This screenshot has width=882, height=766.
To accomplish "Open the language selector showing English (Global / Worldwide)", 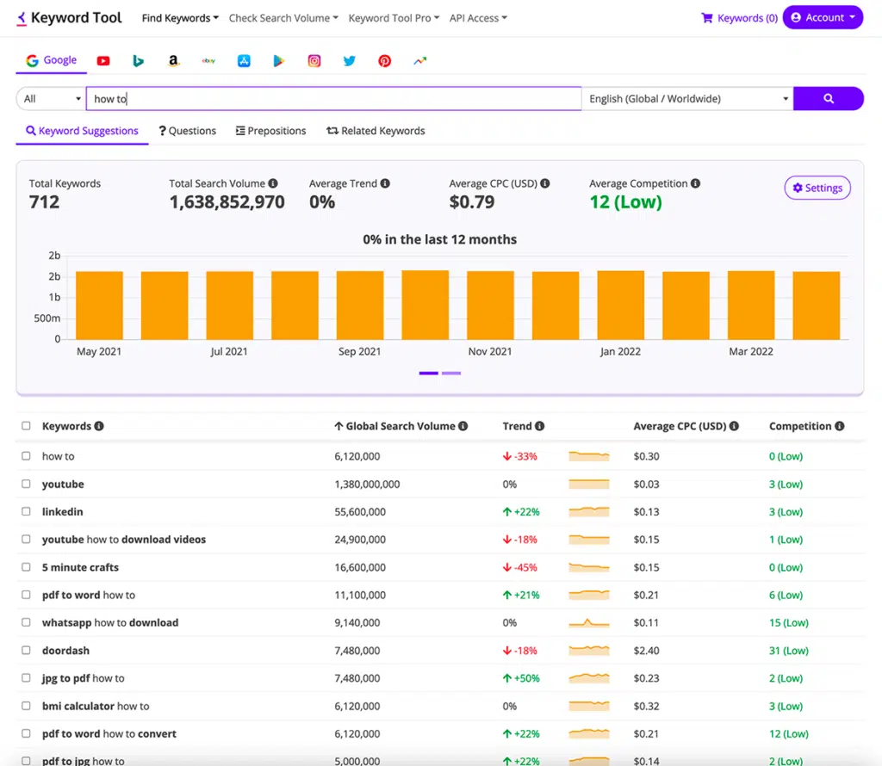I will pos(686,98).
